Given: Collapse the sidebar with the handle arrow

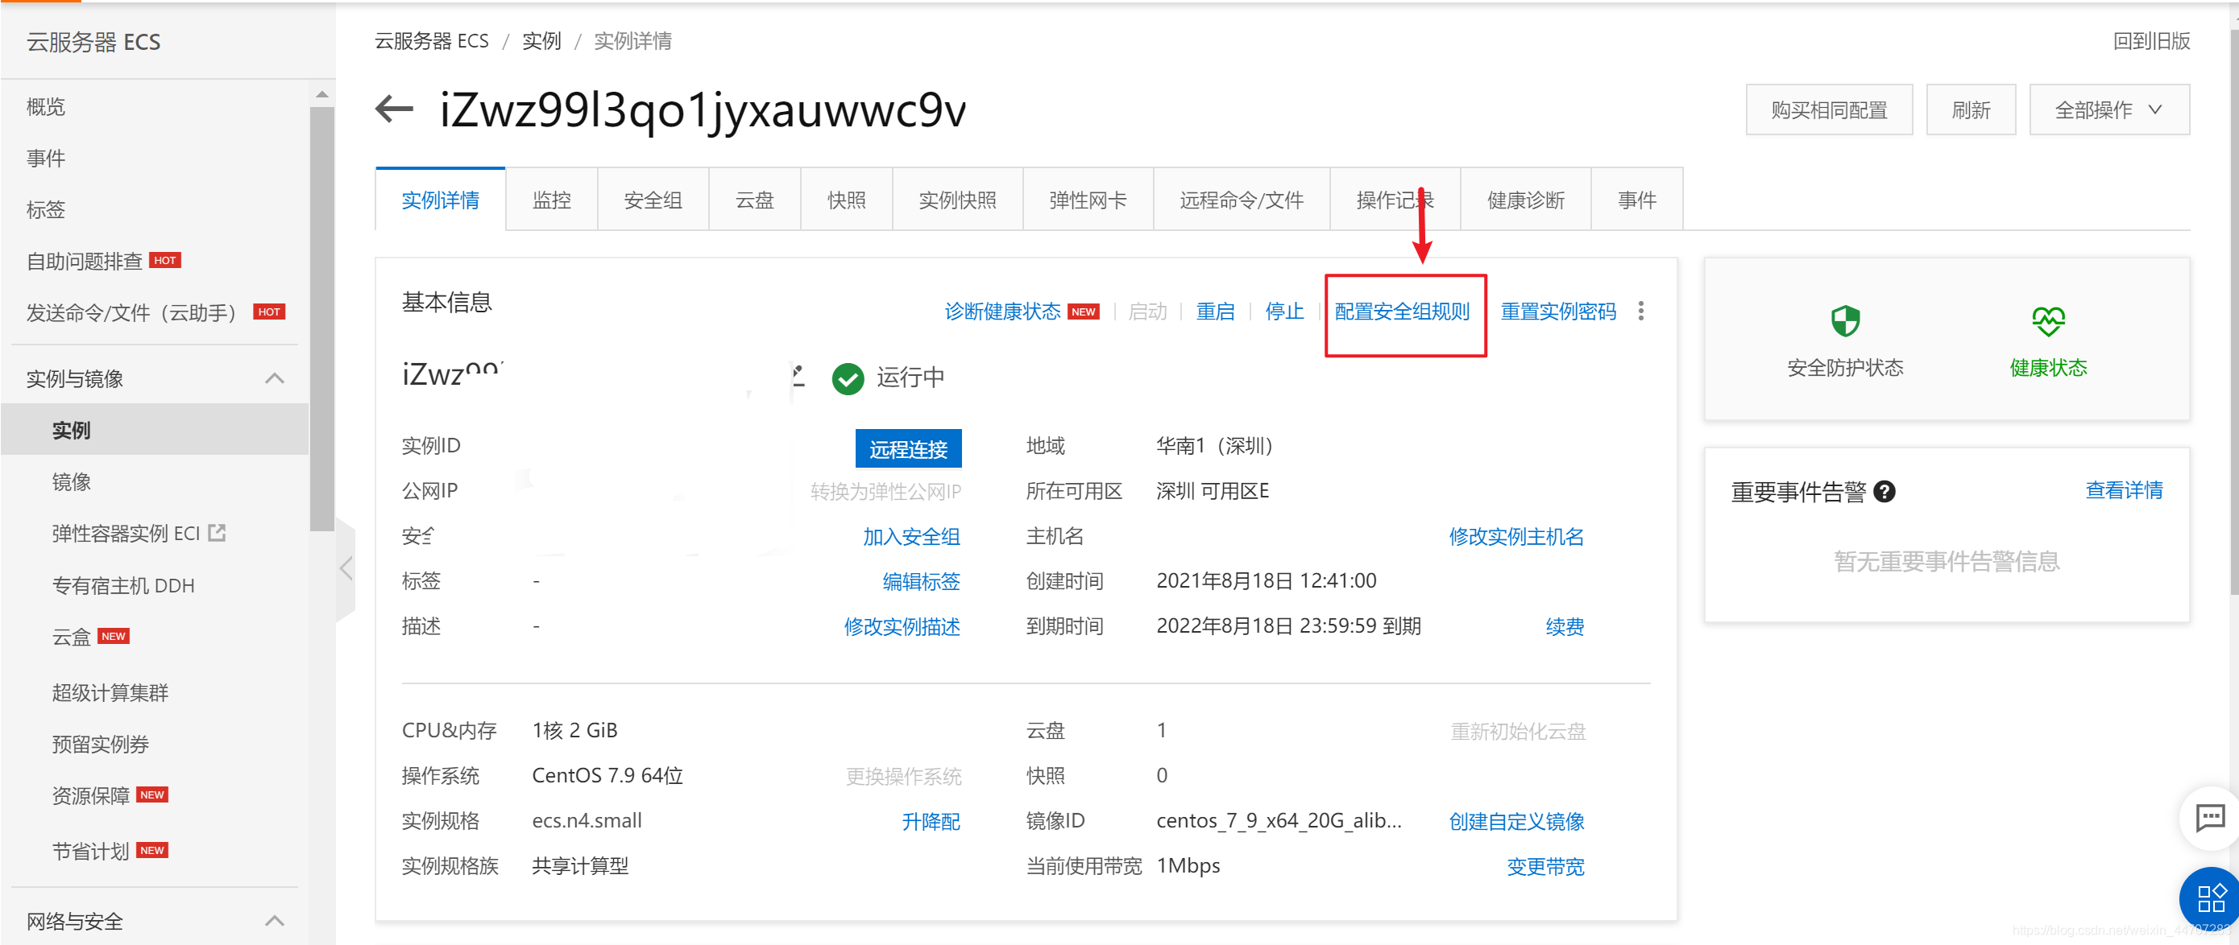Looking at the screenshot, I should pyautogui.click(x=346, y=569).
